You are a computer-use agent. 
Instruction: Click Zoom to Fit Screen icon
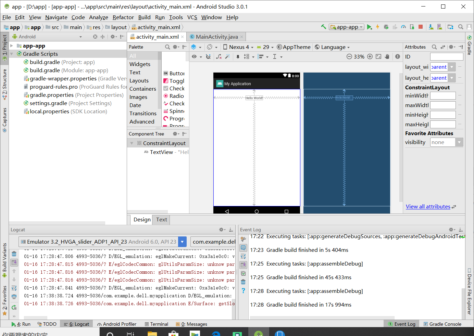[x=378, y=56]
